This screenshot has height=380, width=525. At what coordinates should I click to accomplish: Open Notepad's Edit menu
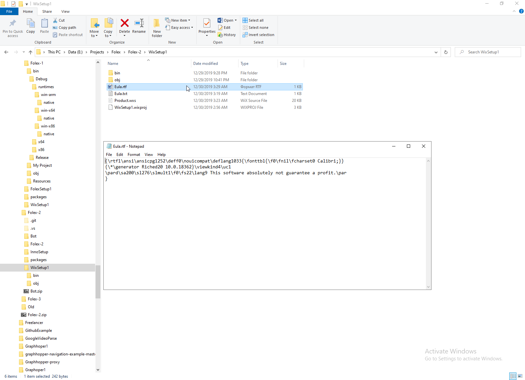tap(120, 155)
